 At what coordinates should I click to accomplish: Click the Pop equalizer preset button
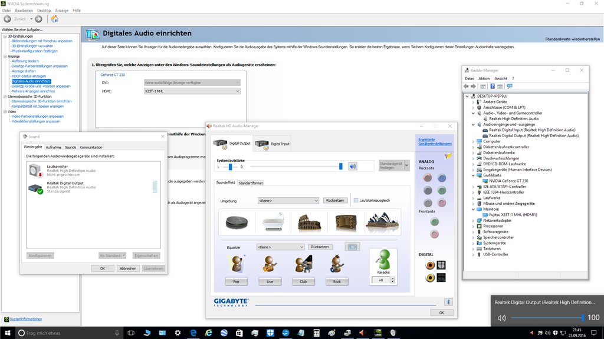point(236,282)
